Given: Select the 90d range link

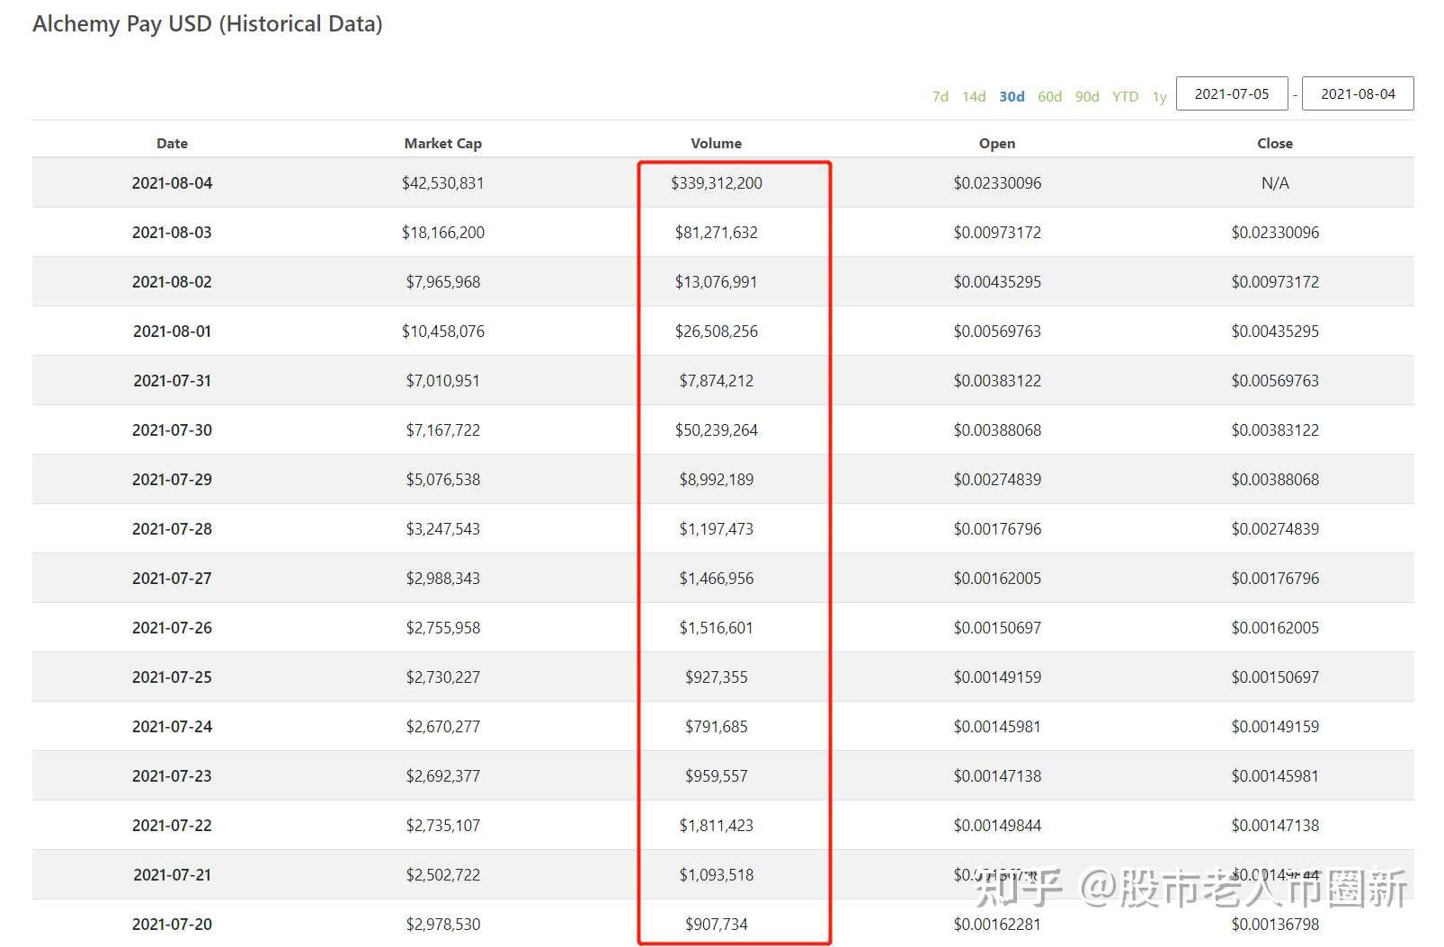Looking at the screenshot, I should tap(1087, 96).
